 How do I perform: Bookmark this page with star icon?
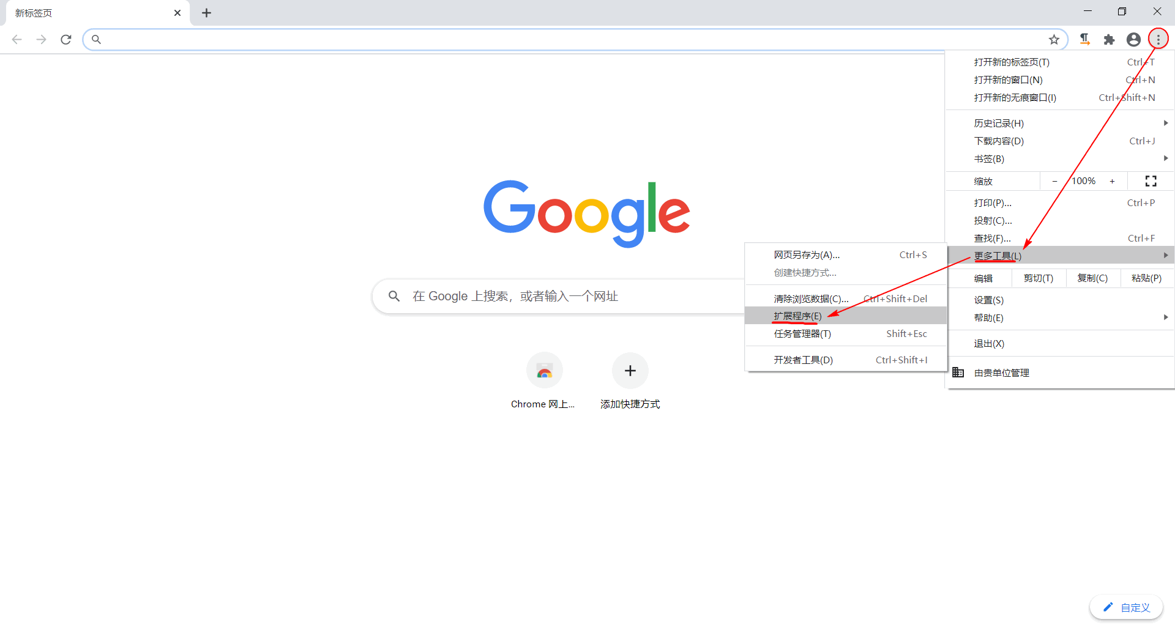[x=1054, y=40]
